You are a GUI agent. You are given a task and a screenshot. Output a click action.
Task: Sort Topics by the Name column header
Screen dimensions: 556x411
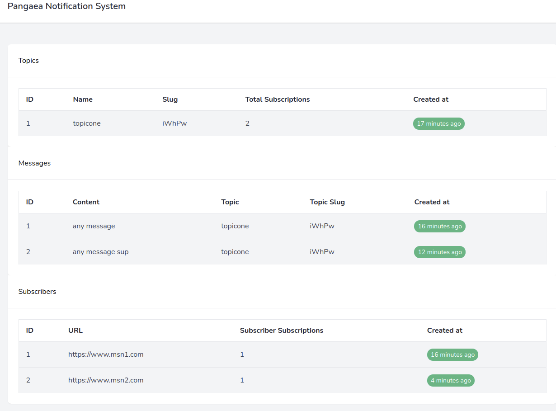click(83, 99)
